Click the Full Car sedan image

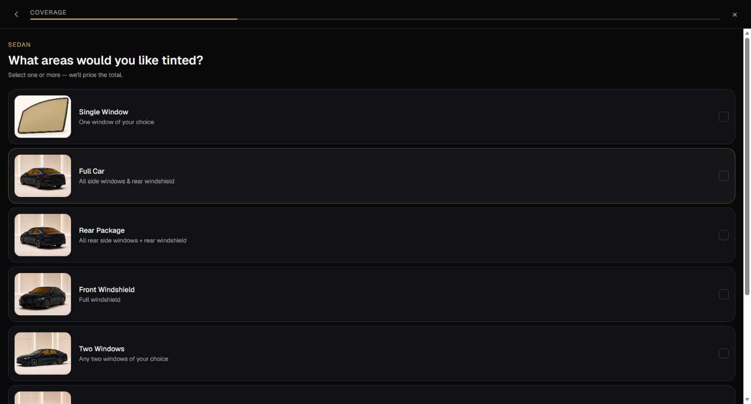coord(43,176)
